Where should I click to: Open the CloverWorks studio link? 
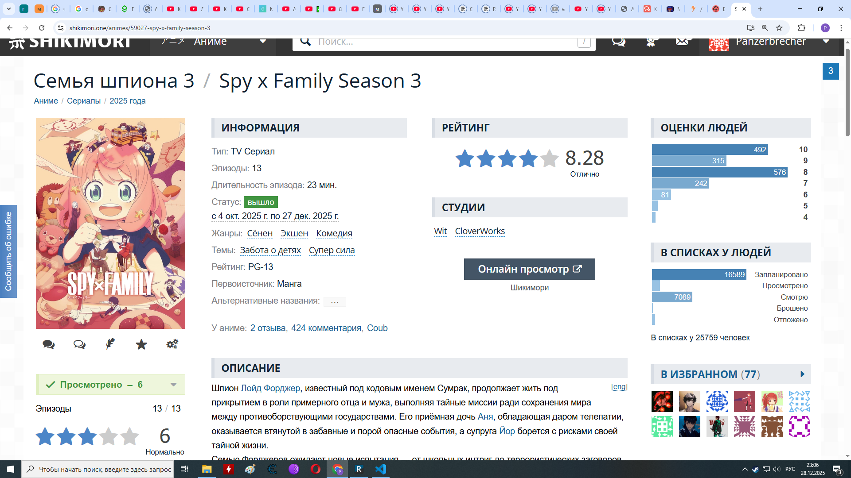point(480,231)
